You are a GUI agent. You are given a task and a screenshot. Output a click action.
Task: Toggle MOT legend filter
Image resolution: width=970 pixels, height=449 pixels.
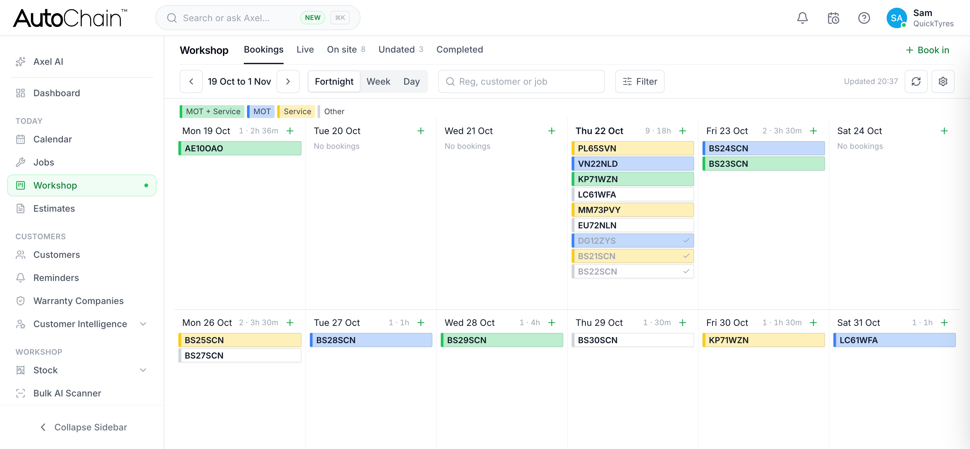click(x=260, y=111)
